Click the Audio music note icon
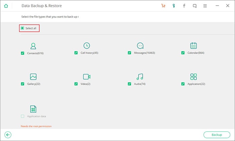The height and width of the screenshot is (141, 235). 140,77
